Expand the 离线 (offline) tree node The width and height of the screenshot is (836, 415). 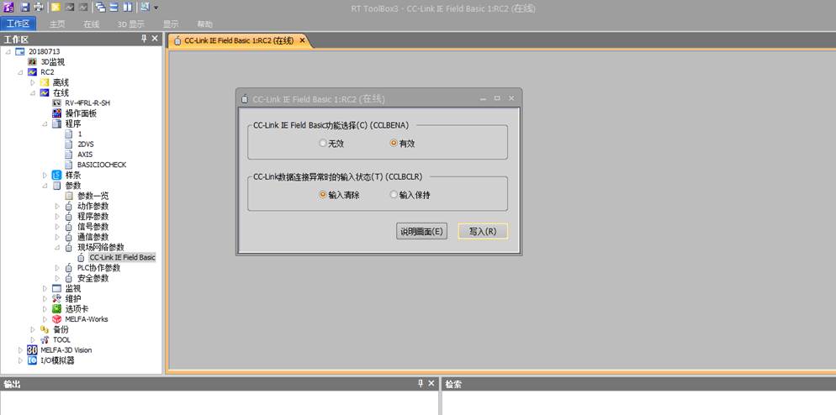pos(34,82)
